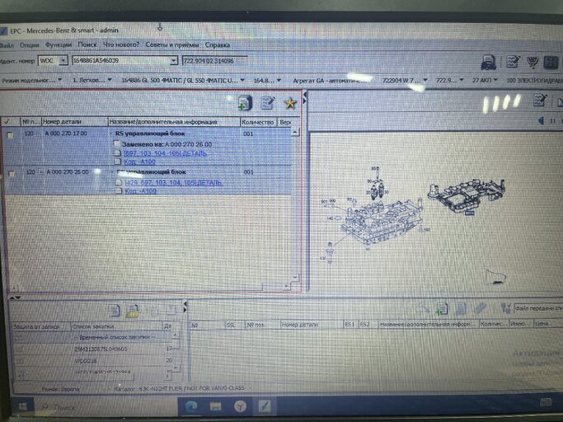Open Yandex Browser from the taskbar

coord(240,406)
